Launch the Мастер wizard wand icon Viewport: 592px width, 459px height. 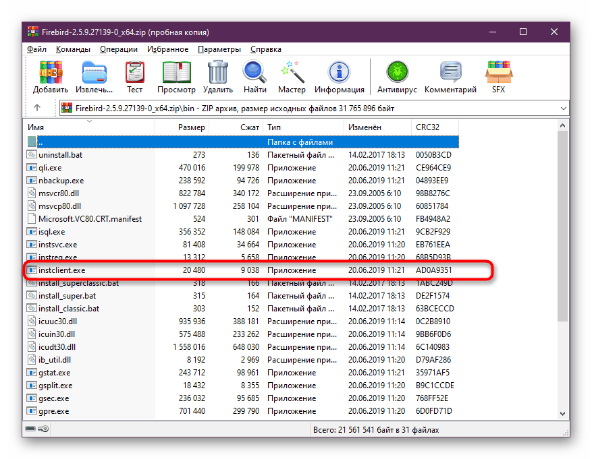(x=292, y=72)
